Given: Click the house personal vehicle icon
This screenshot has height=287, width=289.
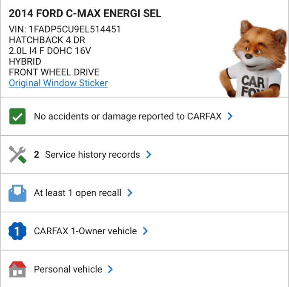Looking at the screenshot, I should (17, 270).
